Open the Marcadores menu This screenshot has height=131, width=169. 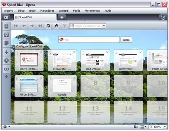[47, 11]
